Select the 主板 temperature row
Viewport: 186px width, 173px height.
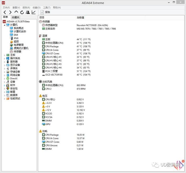pyautogui.click(x=66, y=39)
